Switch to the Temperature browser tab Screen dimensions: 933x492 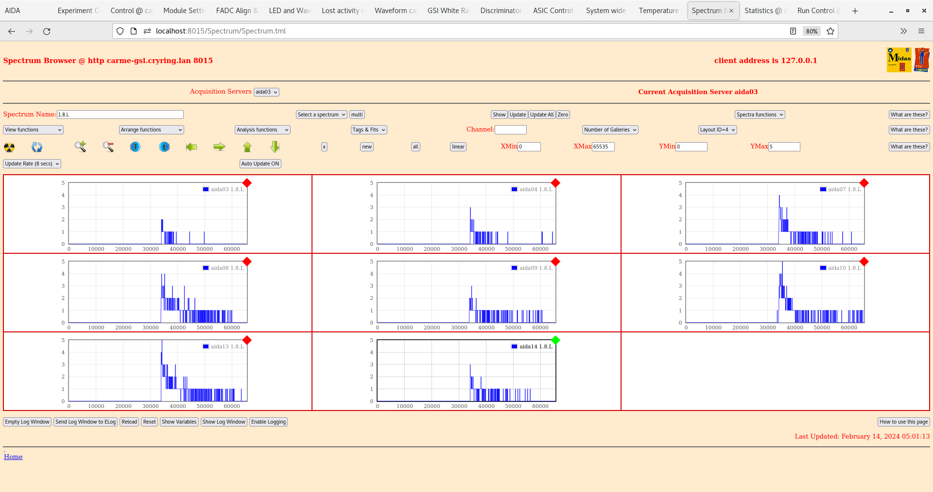tap(658, 10)
